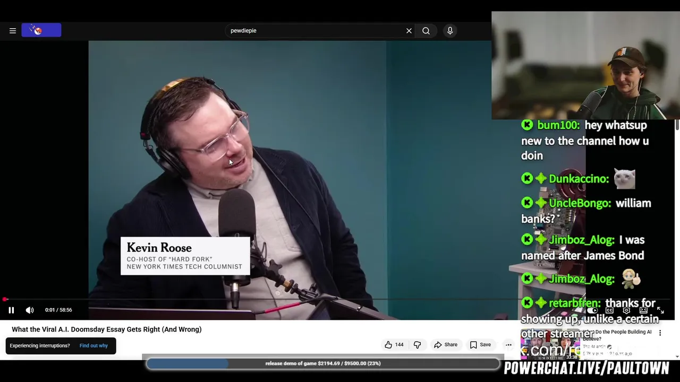
Task: Click the 0:01 / 58:56 time display
Action: click(58, 310)
